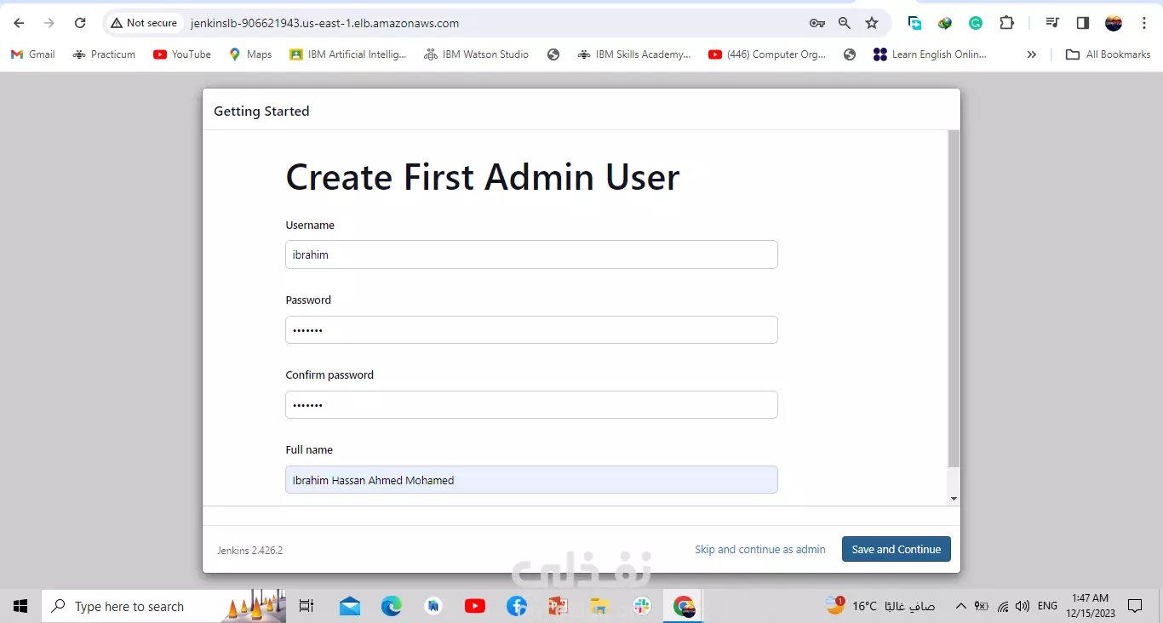This screenshot has height=623, width=1163.
Task: Click the zoom magnifier in the address bar
Action: (x=844, y=23)
